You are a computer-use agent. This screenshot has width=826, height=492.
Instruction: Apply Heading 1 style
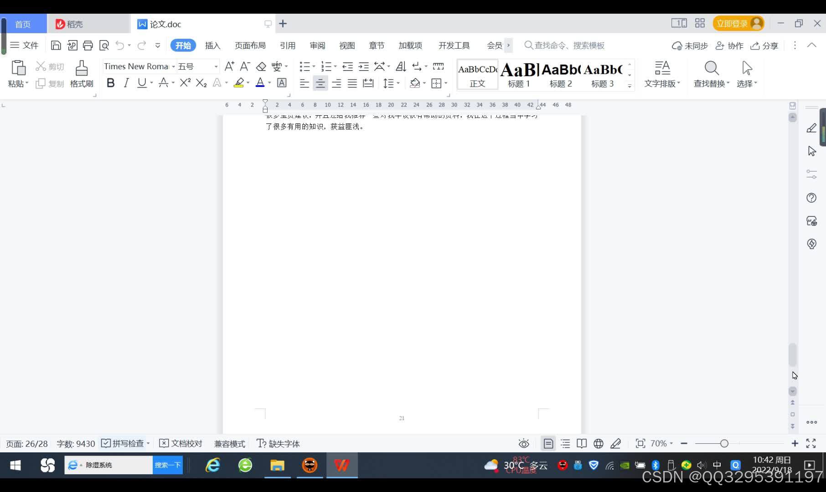point(519,75)
